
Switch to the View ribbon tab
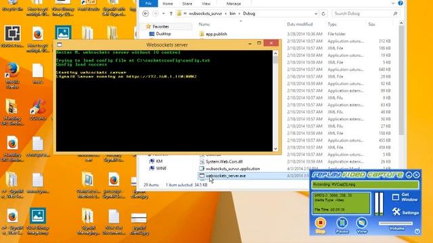tap(206, 3)
